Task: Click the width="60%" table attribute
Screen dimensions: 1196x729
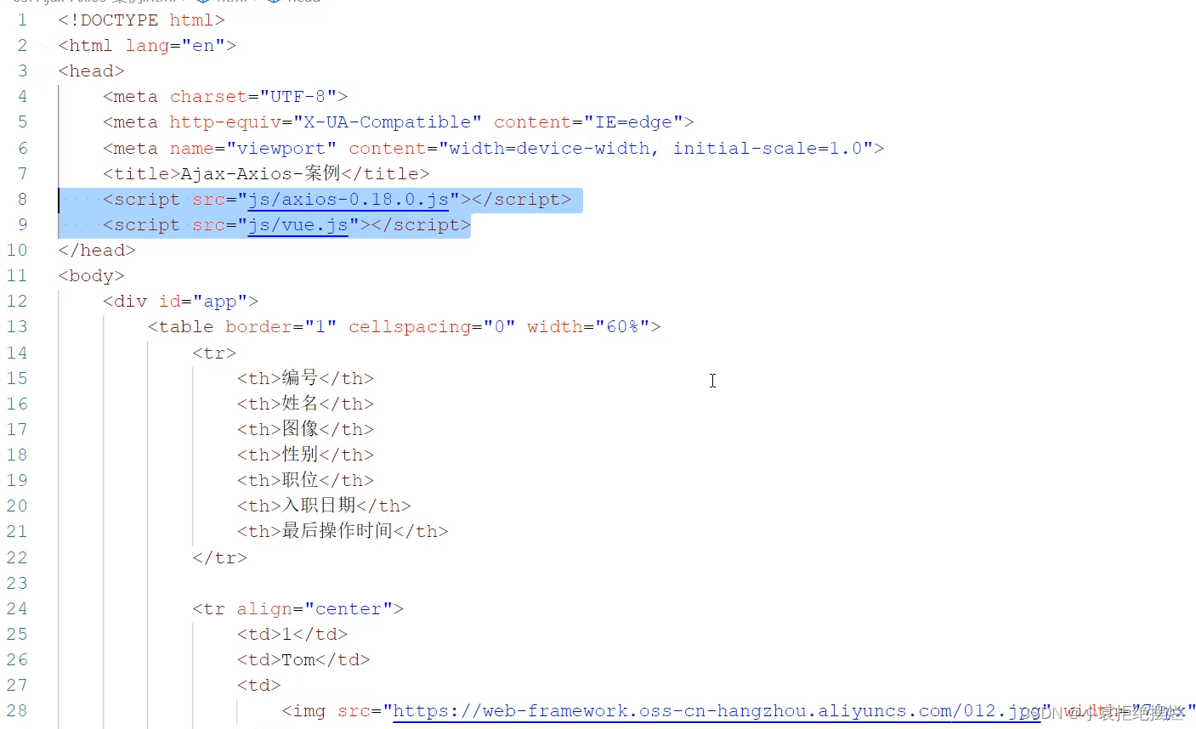Action: point(588,327)
